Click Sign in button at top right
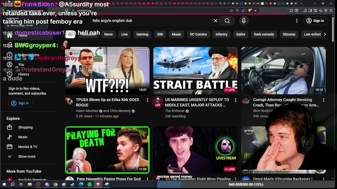The image size is (337, 189). click(x=315, y=21)
